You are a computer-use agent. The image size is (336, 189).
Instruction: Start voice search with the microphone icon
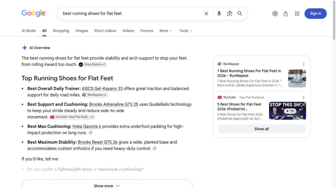[x=219, y=13]
